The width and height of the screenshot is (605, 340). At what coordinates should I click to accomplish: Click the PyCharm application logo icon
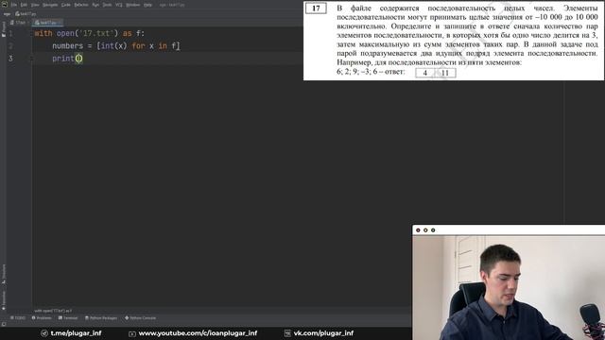[4, 5]
